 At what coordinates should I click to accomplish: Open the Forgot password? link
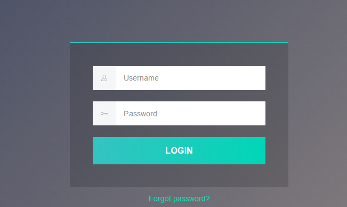coord(179,198)
